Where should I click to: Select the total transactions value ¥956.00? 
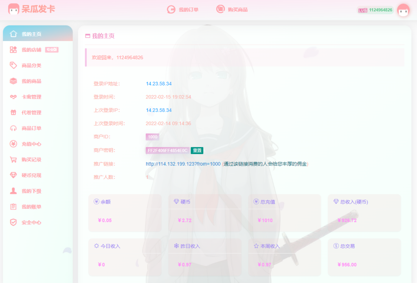point(347,265)
